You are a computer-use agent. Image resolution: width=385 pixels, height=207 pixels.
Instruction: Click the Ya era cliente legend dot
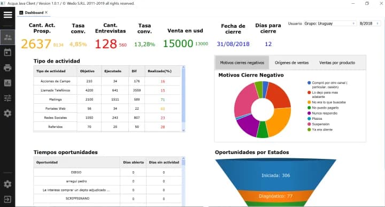click(309, 129)
